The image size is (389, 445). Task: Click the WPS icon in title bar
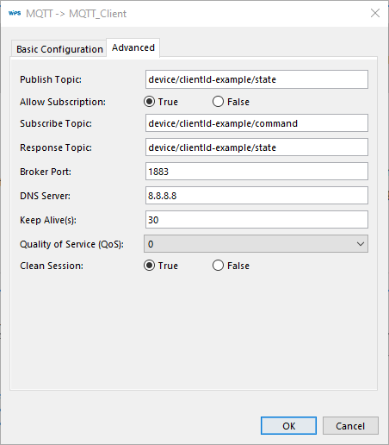pos(15,13)
